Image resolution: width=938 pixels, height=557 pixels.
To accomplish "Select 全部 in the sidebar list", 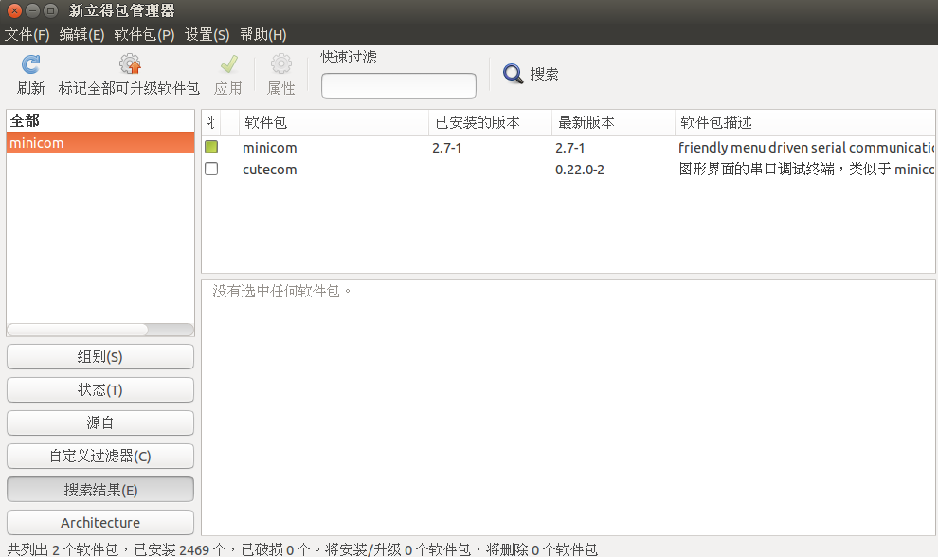I will pos(99,121).
